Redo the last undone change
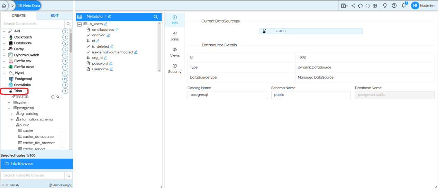The width and height of the screenshot is (438, 189). (367, 6)
